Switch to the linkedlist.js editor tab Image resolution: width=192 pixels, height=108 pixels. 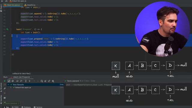30,5
